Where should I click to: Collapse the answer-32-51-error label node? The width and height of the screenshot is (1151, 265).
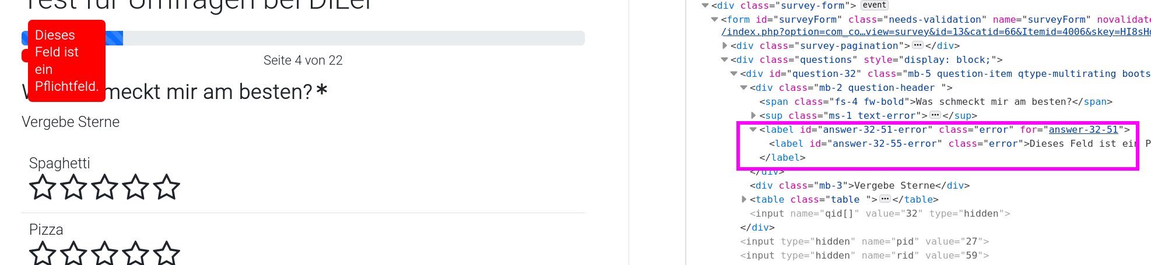coord(753,129)
